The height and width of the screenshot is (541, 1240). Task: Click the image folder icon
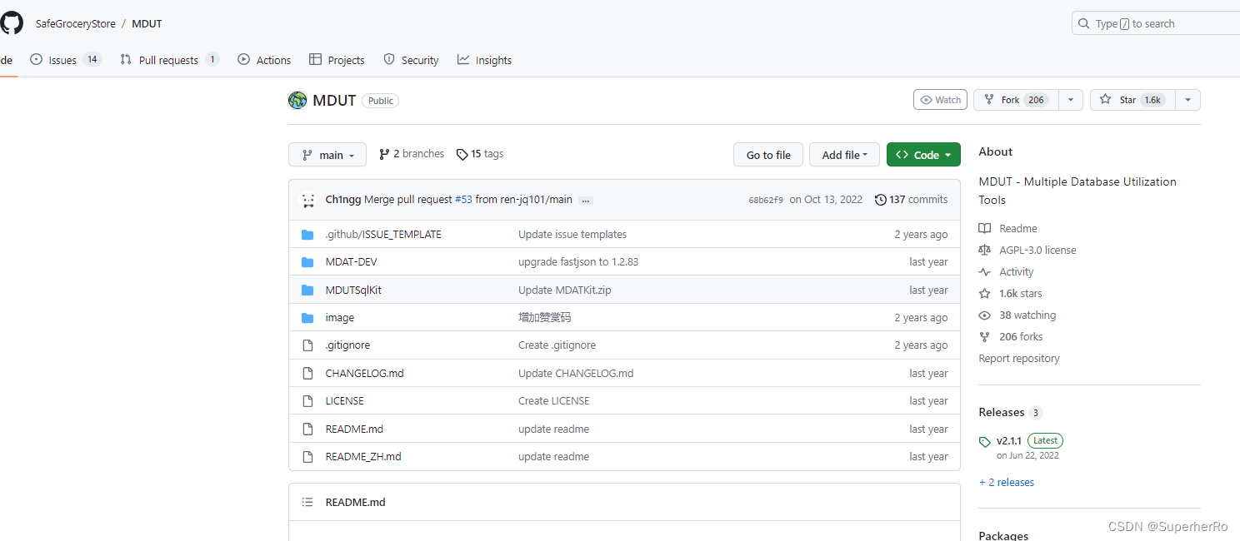pos(307,318)
